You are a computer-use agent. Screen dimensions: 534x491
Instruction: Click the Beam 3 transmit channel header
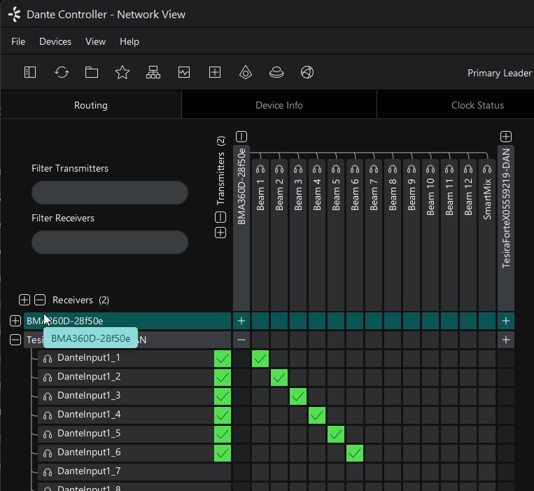298,235
